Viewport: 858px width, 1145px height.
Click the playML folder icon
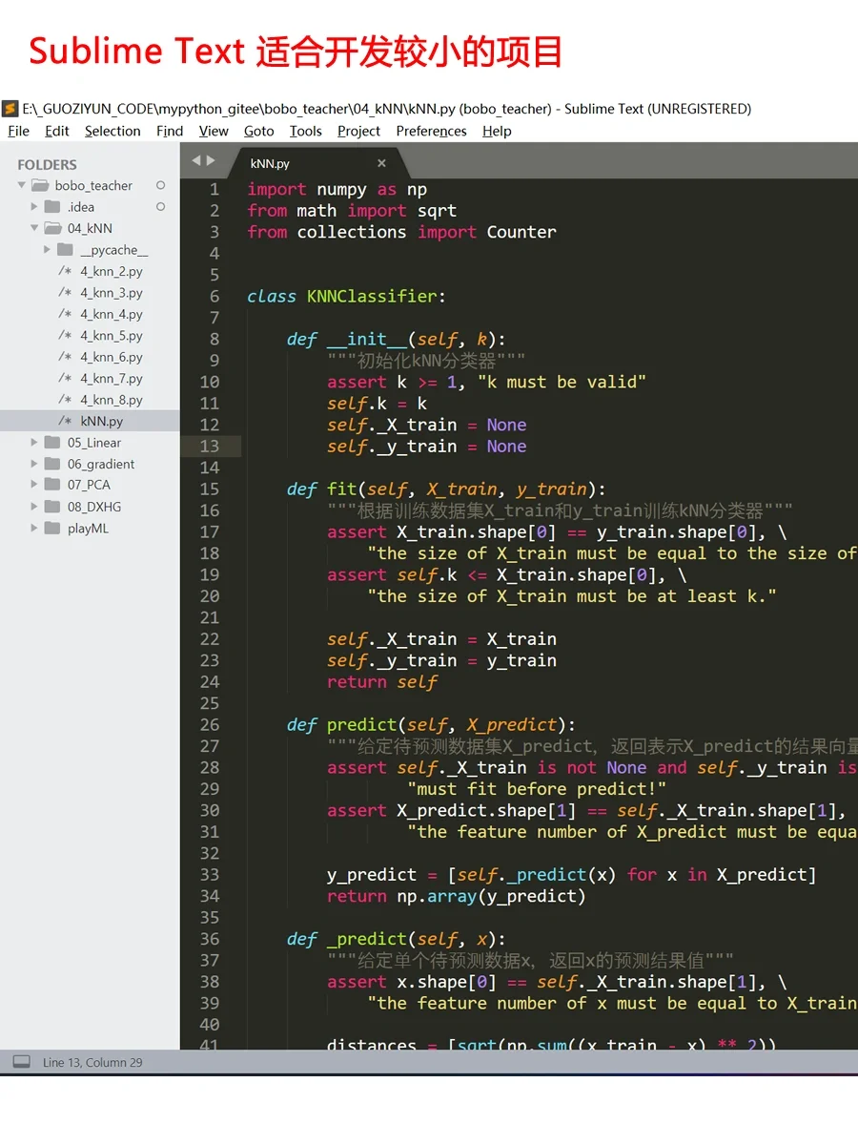click(x=52, y=528)
